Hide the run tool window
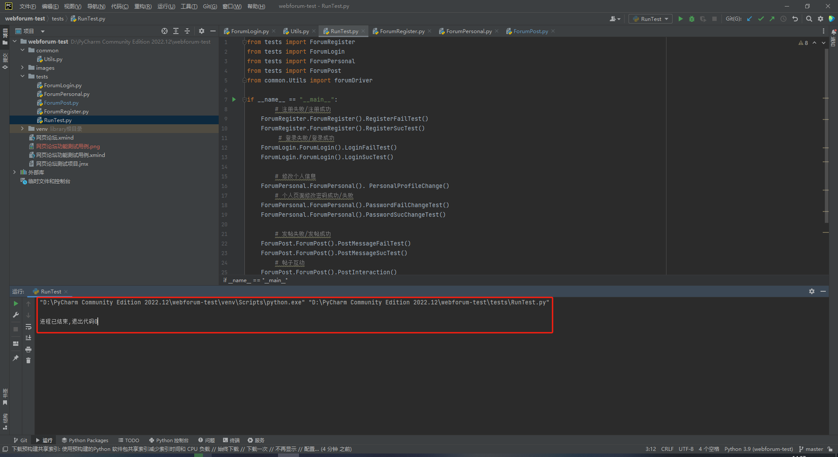Image resolution: width=838 pixels, height=457 pixels. pos(823,291)
